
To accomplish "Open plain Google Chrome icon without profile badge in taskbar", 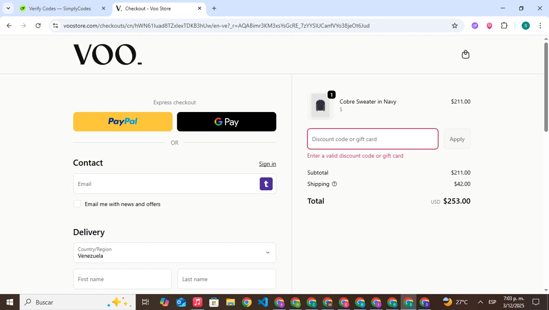I will pos(247,302).
